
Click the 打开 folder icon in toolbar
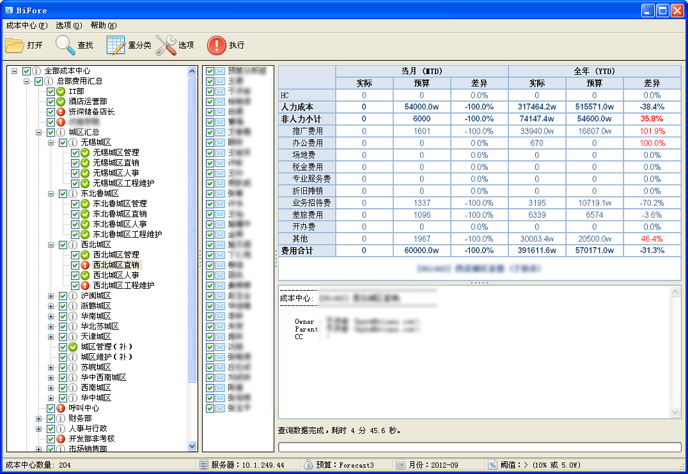click(14, 45)
